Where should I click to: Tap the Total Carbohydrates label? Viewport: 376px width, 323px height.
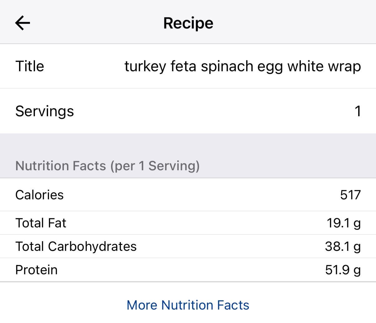76,246
